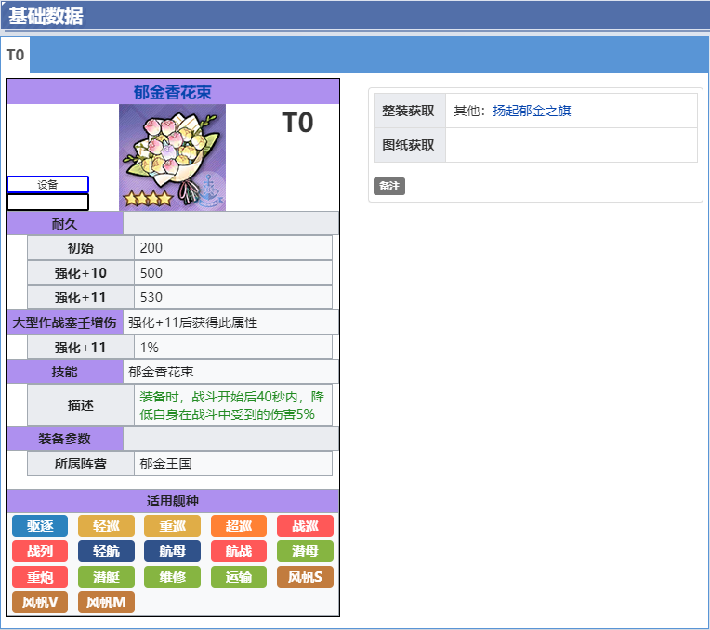Select the 重炮 ship type tag
Screen dimensions: 710x630
pyautogui.click(x=40, y=577)
